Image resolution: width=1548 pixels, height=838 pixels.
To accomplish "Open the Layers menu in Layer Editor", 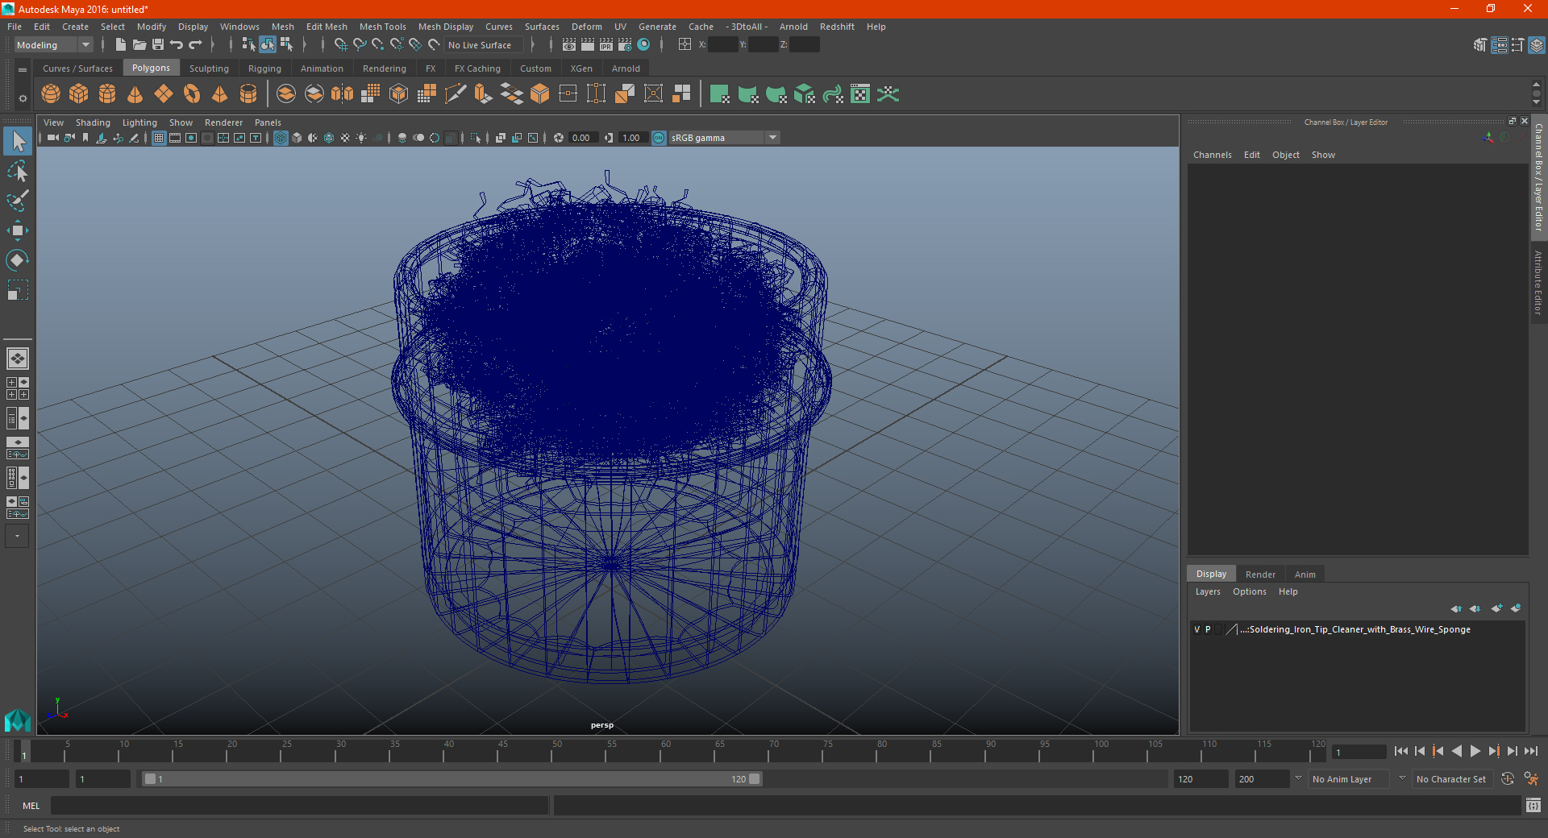I will [1208, 591].
